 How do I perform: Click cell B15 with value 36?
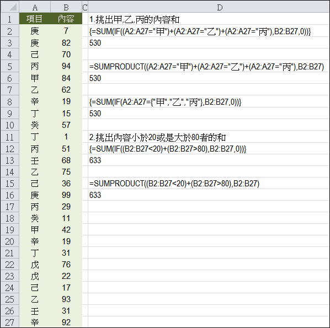click(x=66, y=184)
